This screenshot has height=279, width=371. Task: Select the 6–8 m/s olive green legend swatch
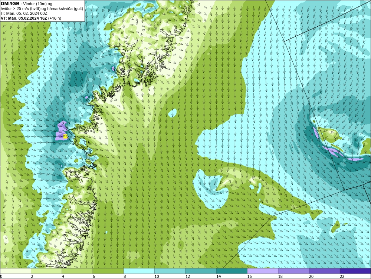pos(108,271)
